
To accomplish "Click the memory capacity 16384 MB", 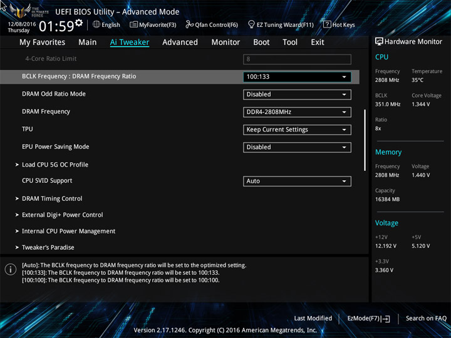I will (388, 200).
